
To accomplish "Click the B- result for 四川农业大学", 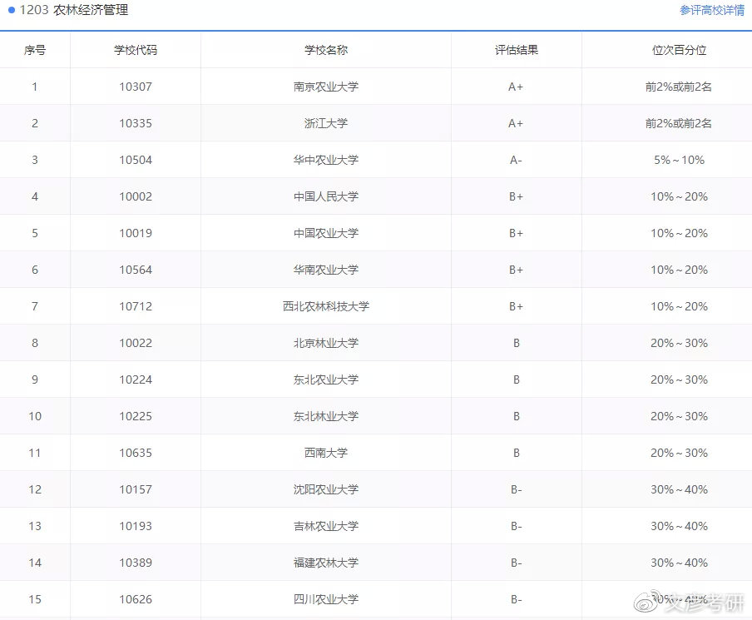I will click(x=517, y=599).
